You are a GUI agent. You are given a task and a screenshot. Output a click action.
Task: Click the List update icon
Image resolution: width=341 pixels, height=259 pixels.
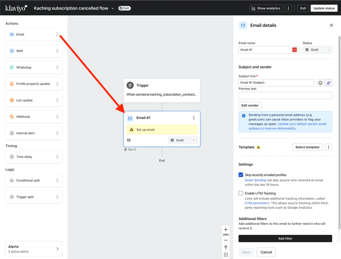(12, 100)
